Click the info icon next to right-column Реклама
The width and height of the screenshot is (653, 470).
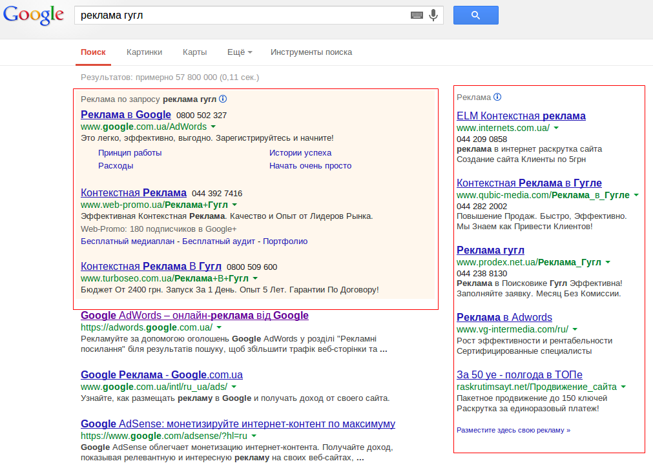point(497,97)
